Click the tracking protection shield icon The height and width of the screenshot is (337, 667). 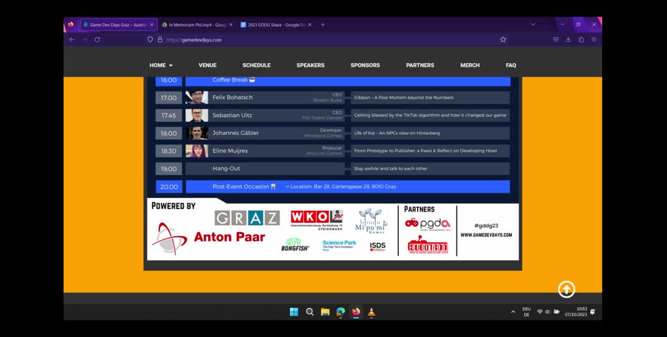tap(150, 39)
